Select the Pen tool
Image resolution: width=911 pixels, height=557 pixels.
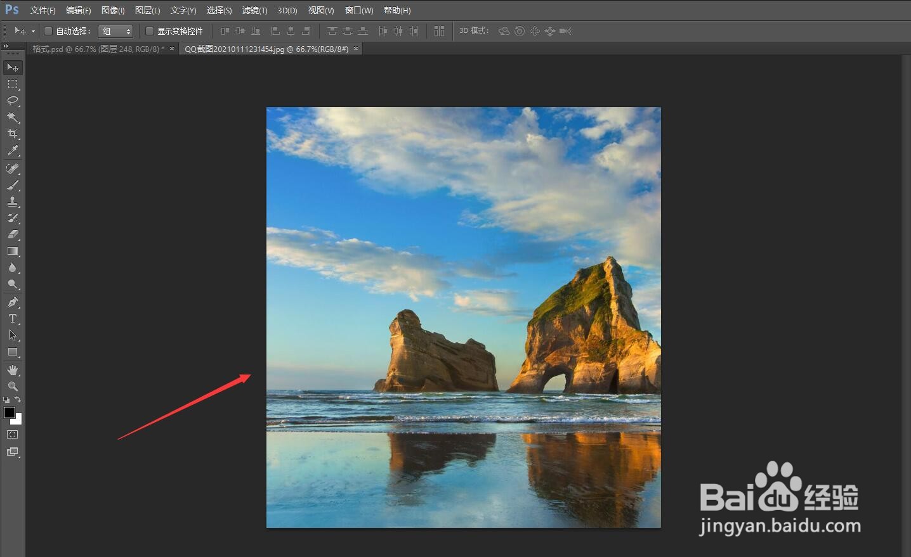tap(13, 302)
